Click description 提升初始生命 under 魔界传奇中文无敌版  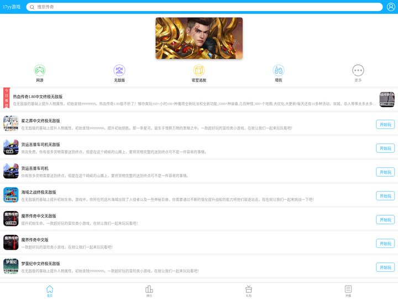click(80, 224)
